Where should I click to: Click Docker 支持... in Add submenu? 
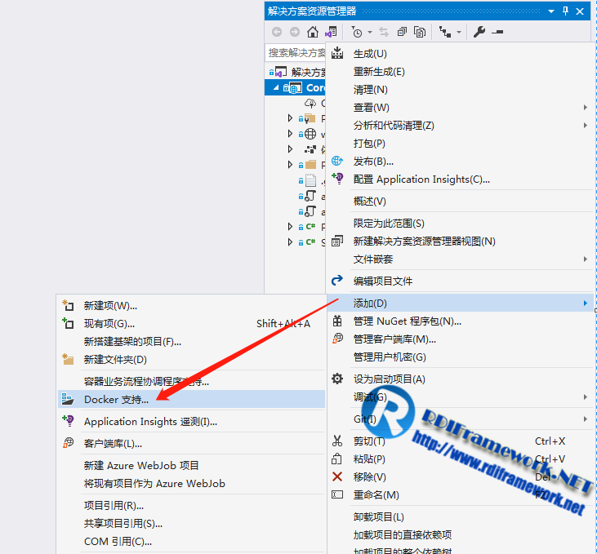pyautogui.click(x=191, y=399)
